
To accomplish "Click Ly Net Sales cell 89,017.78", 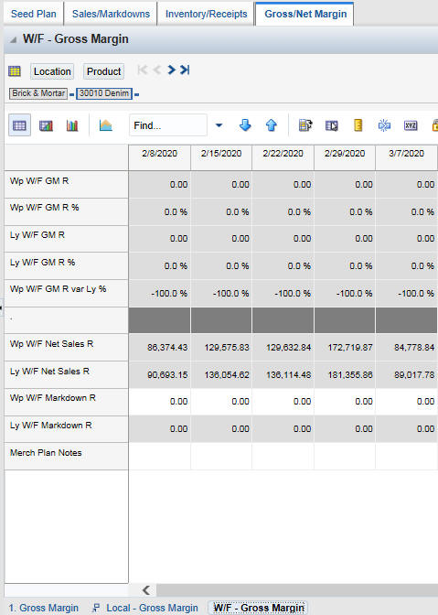I will click(x=406, y=375).
